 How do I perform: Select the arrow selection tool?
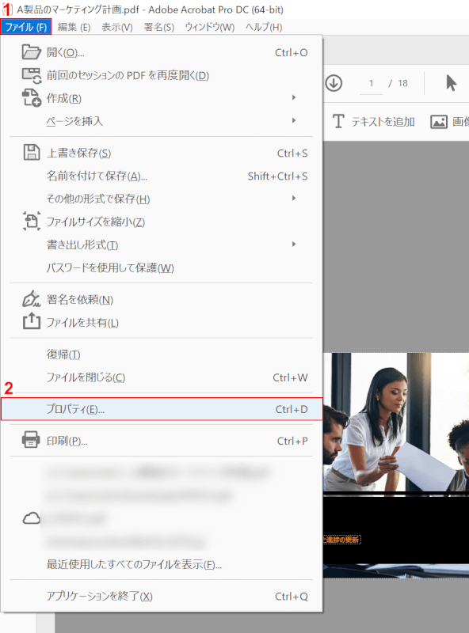coord(452,83)
